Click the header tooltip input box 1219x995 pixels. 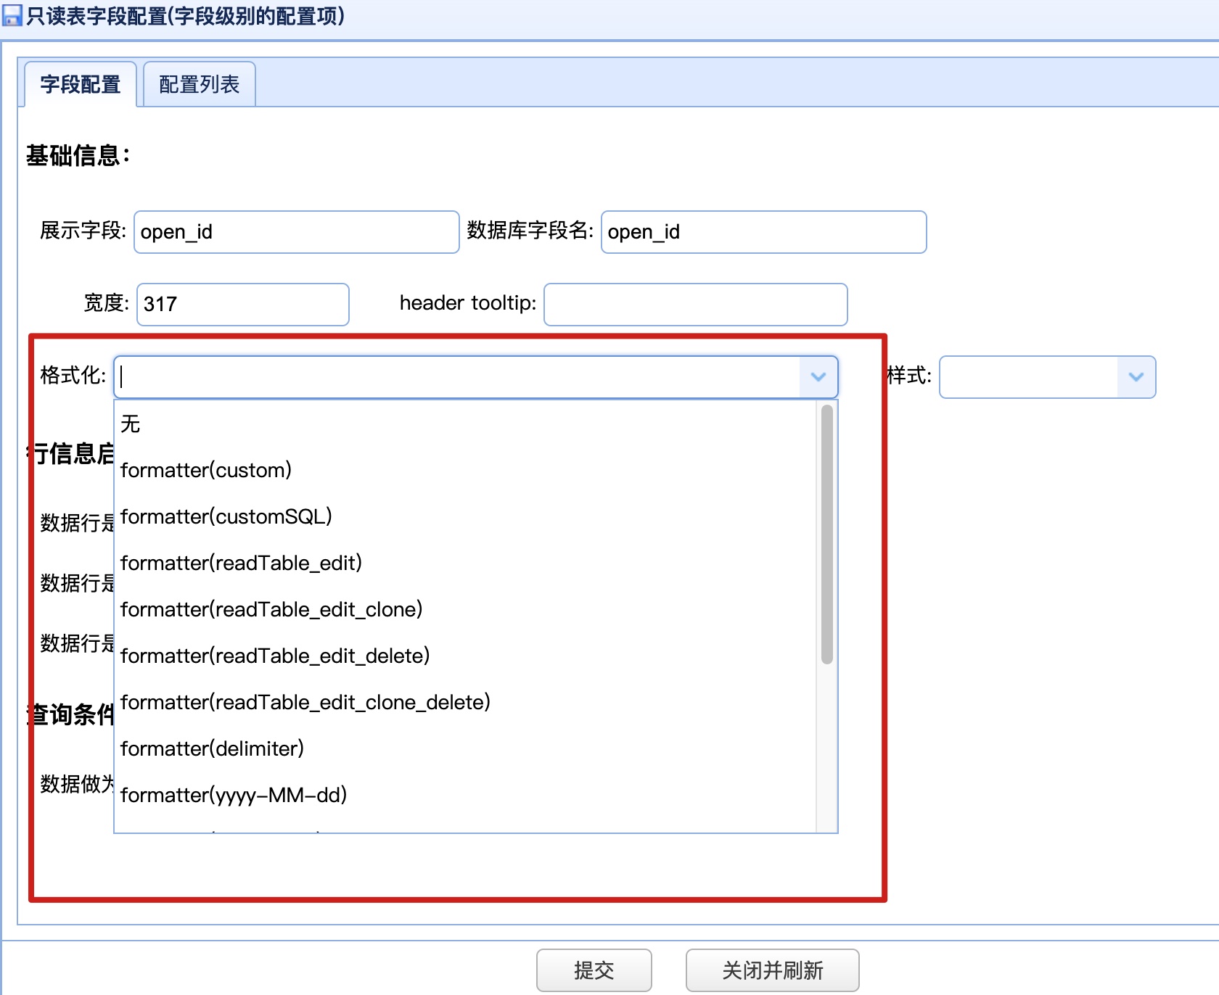point(696,305)
